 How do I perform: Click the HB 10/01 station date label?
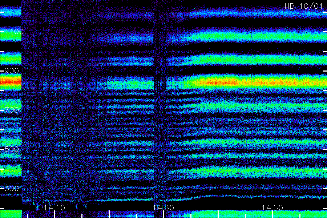pyautogui.click(x=303, y=6)
